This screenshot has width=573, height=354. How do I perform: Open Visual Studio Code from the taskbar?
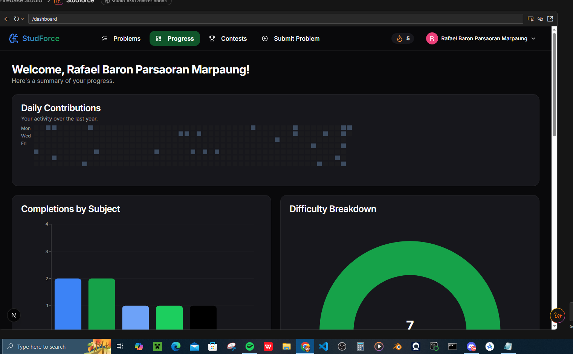click(x=323, y=346)
